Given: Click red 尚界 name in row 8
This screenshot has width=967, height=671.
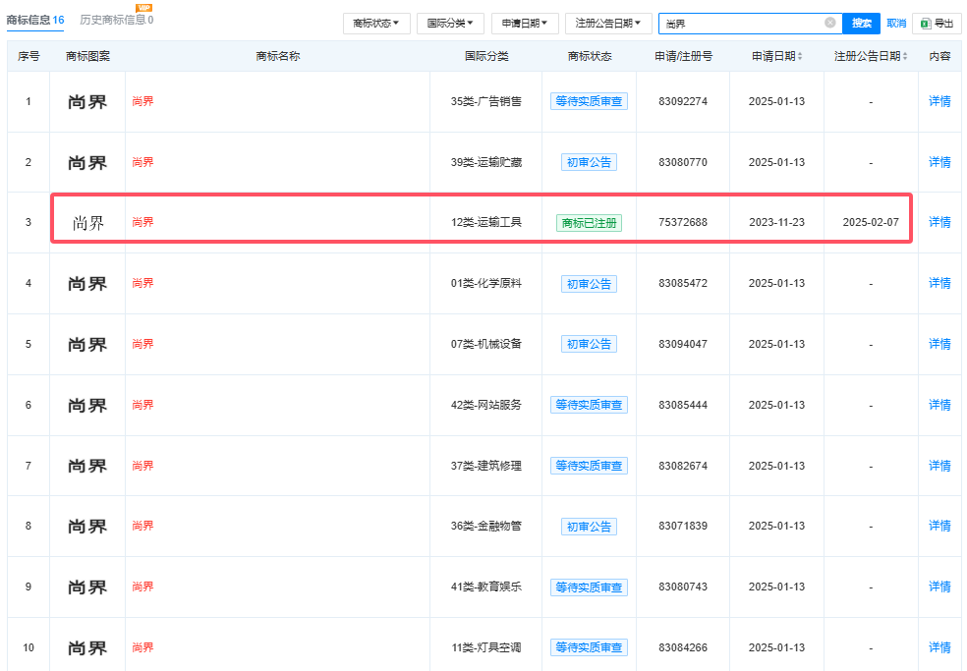Looking at the screenshot, I should tap(142, 526).
